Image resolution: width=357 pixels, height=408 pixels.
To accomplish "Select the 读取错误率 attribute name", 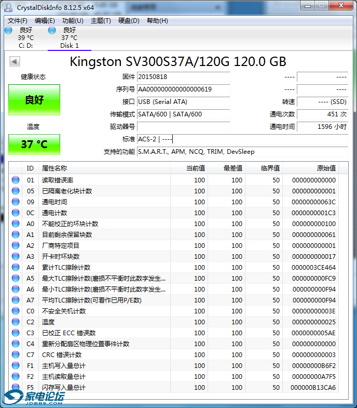I will pyautogui.click(x=58, y=180).
